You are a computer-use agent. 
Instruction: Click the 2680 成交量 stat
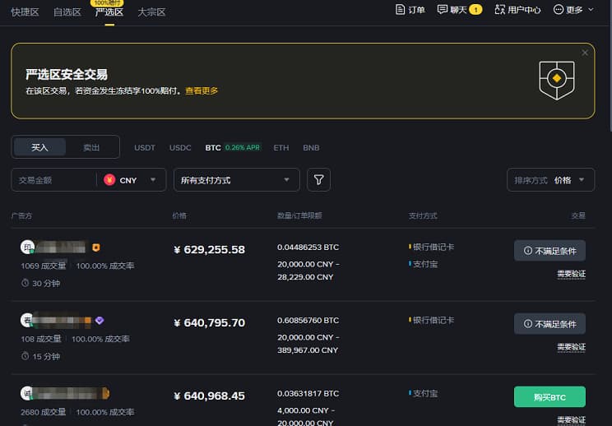43,412
